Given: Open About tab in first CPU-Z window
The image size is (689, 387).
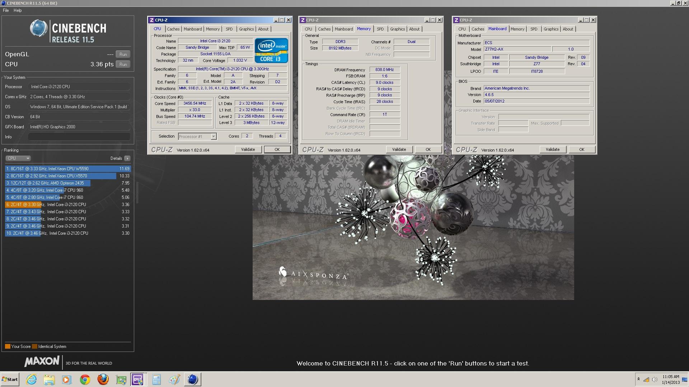Looking at the screenshot, I should (263, 29).
